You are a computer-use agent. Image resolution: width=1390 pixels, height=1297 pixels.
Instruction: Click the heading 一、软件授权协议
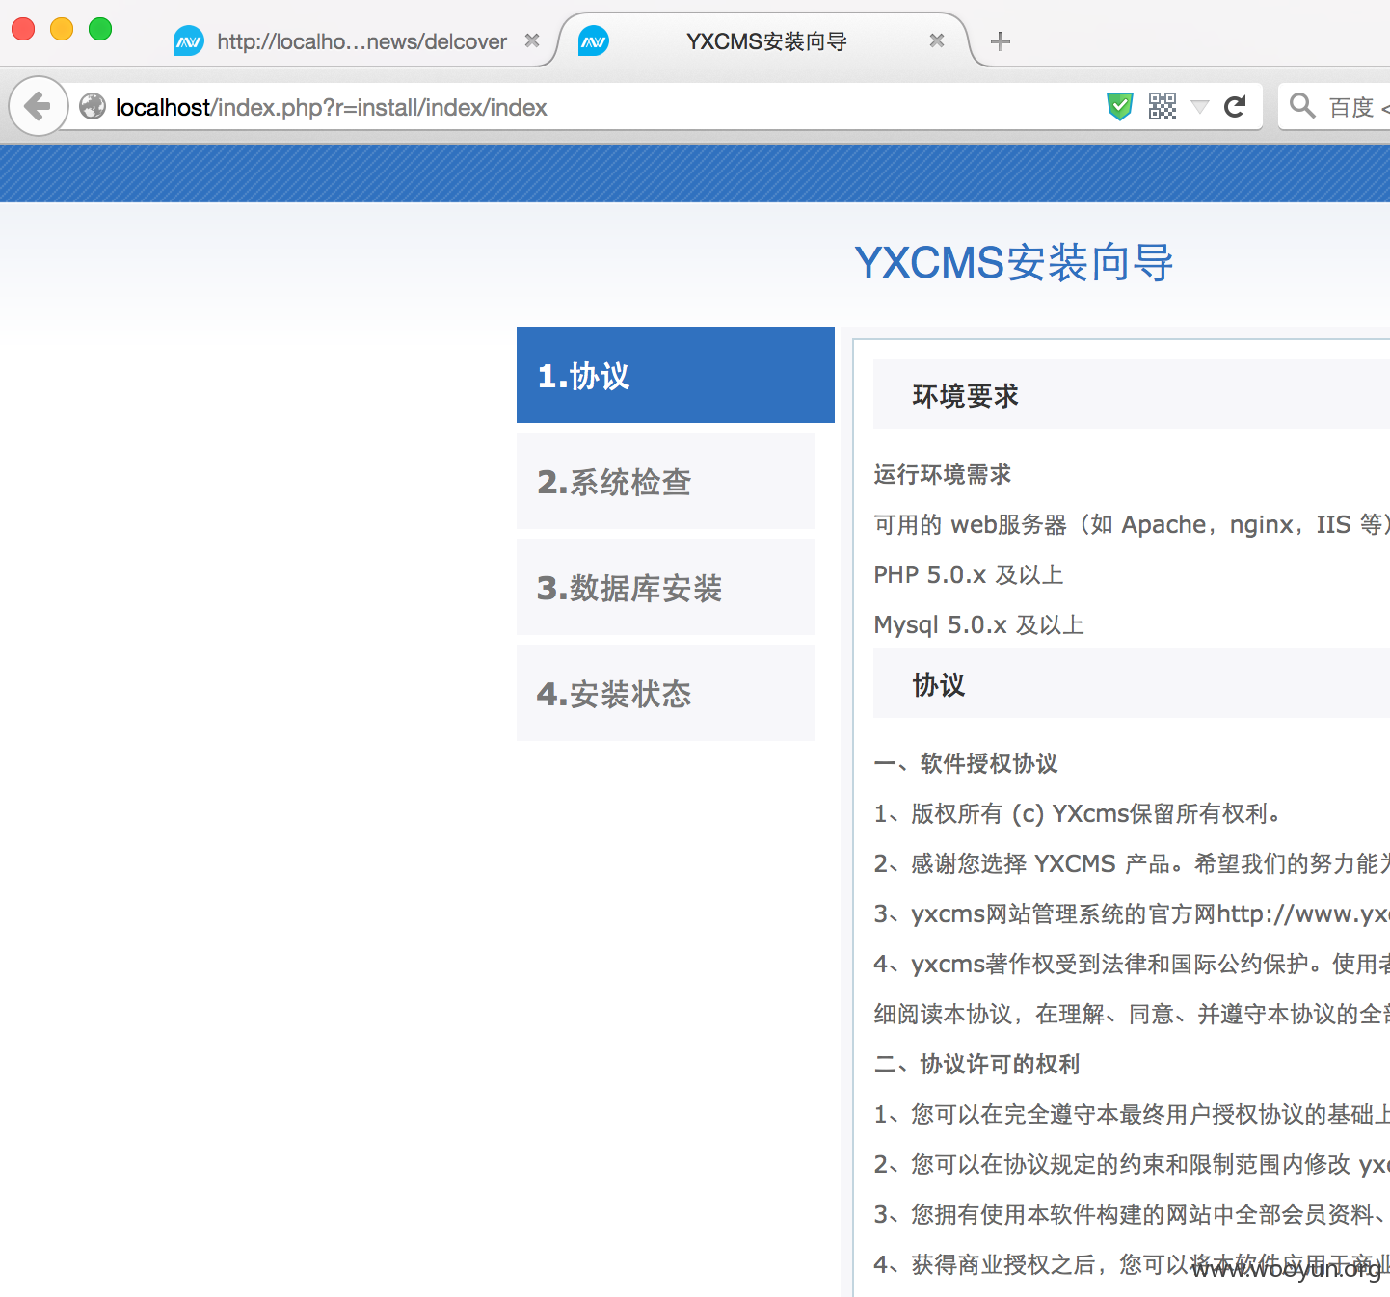(x=966, y=763)
